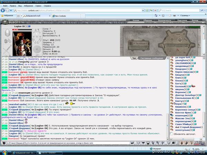This screenshot has width=207, height=155.
Task: Open the Вид menu
Action: (20, 6)
